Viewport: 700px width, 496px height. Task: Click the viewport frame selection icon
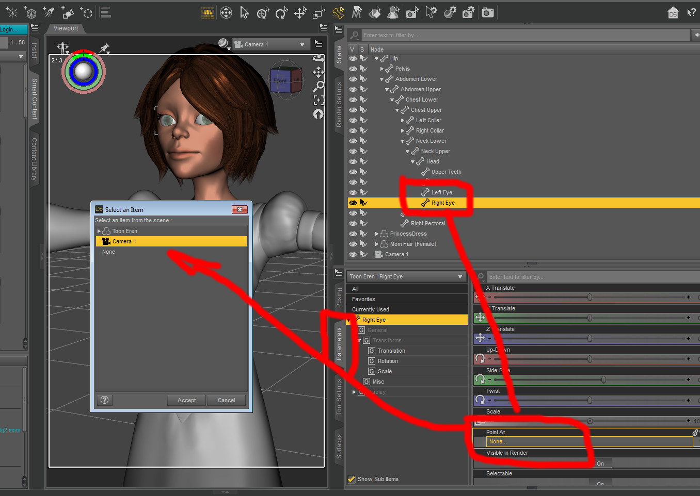(319, 100)
